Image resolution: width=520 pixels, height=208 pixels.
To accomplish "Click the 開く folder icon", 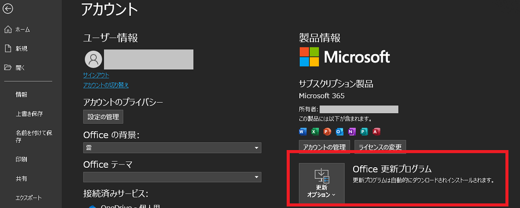I will click(8, 68).
